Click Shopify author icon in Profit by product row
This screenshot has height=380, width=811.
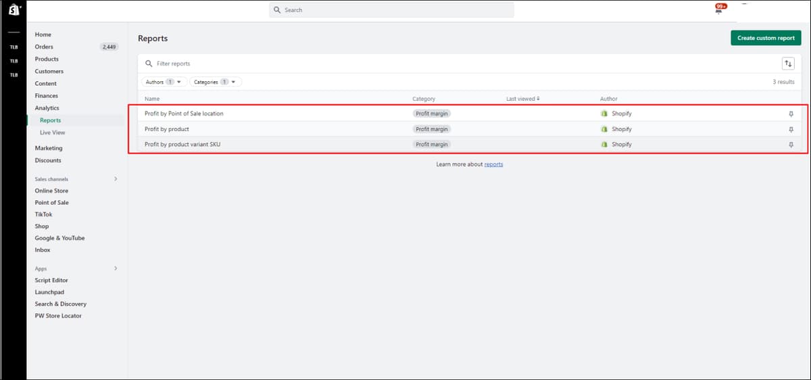pyautogui.click(x=604, y=129)
